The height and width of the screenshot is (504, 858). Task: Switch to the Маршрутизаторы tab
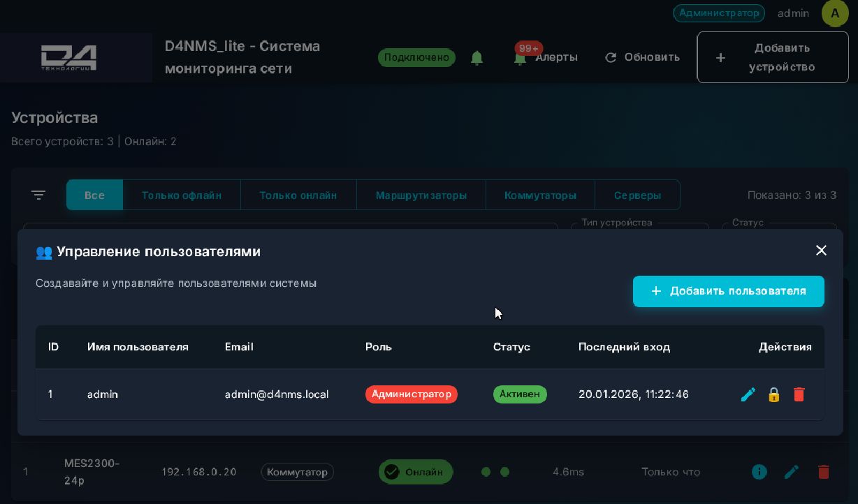pos(421,195)
